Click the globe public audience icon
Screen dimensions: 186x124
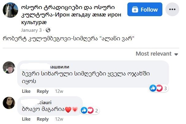(x=48, y=30)
